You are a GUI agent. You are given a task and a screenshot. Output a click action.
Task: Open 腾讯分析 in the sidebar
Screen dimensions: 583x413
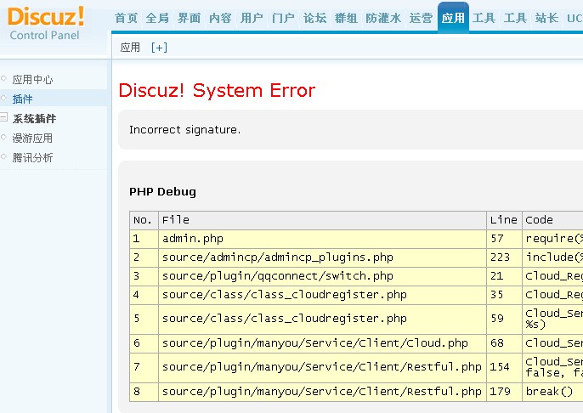click(x=32, y=157)
